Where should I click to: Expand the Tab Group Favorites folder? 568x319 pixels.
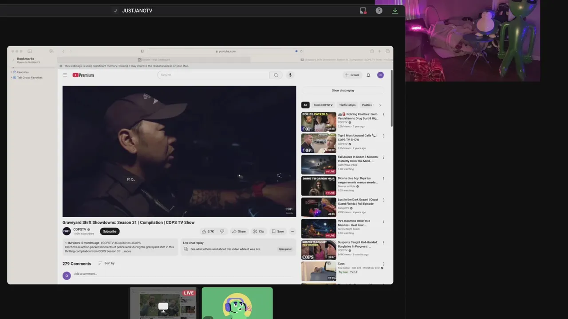(11, 78)
